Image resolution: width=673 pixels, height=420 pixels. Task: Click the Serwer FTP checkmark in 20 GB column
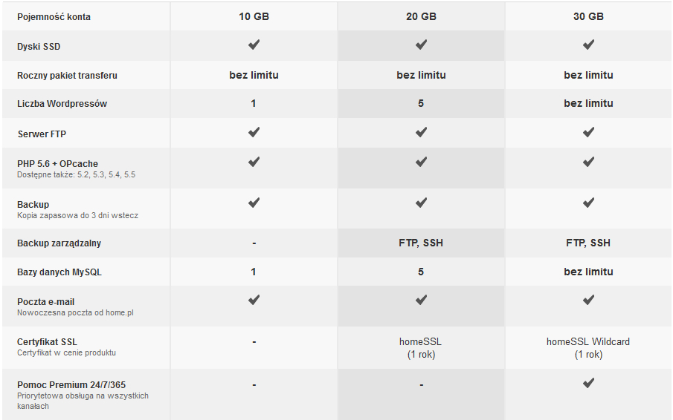coord(421,132)
